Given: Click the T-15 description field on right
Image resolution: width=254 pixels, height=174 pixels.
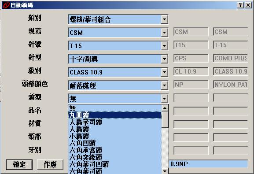Looking at the screenshot, I should coord(231,45).
